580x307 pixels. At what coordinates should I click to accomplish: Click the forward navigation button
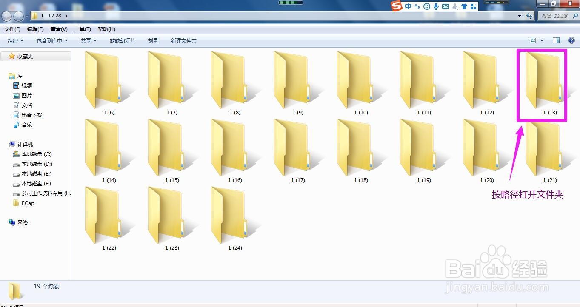pos(18,16)
